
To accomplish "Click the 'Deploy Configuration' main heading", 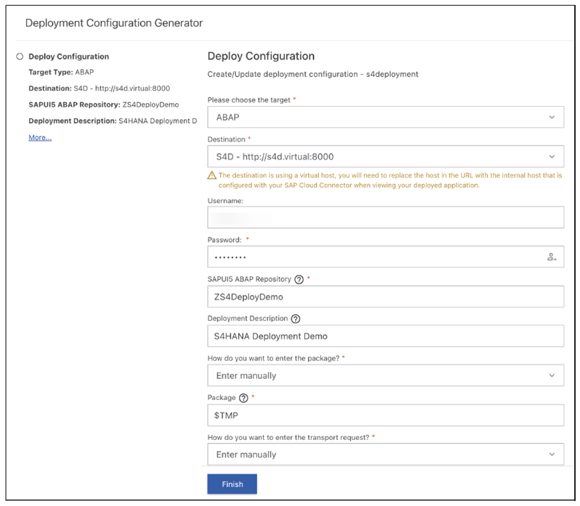I will [x=261, y=56].
